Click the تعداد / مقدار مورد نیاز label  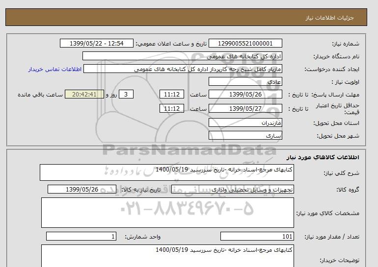[332, 237]
